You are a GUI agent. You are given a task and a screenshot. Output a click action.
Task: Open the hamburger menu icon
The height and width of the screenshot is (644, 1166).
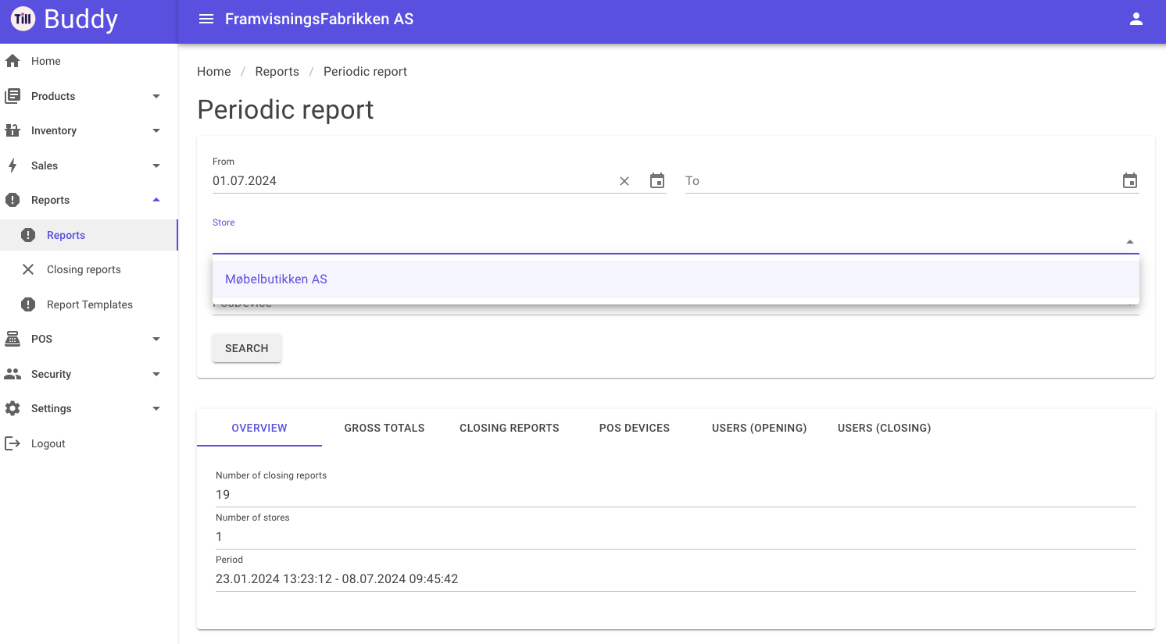coord(206,19)
